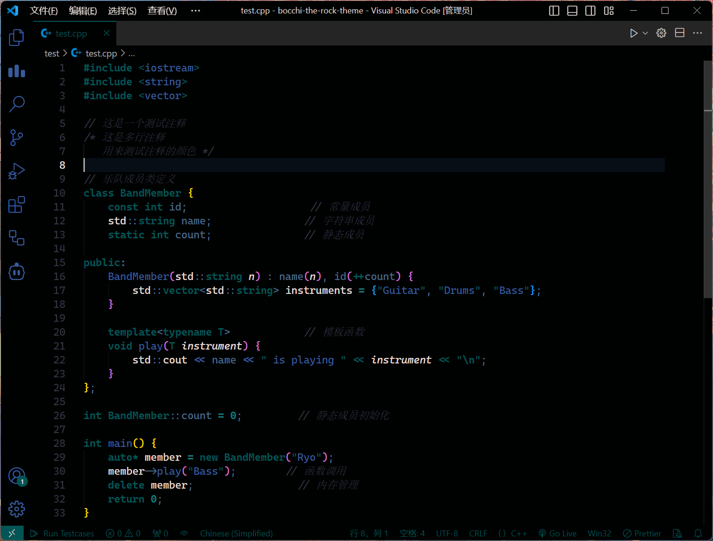Close the test.cpp tab
Image resolution: width=713 pixels, height=541 pixels.
pos(107,33)
